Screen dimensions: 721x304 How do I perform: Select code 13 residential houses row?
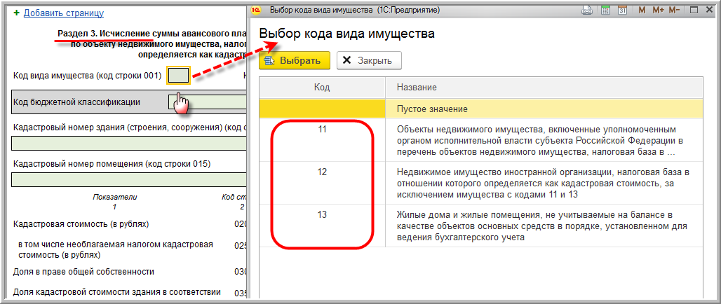480,225
